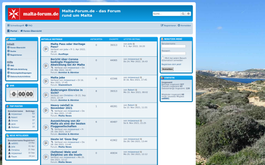Image resolution: width=265 pixels, height=165 pixels.
Task: Open the Stammtisch forum link
Action: click(65, 85)
